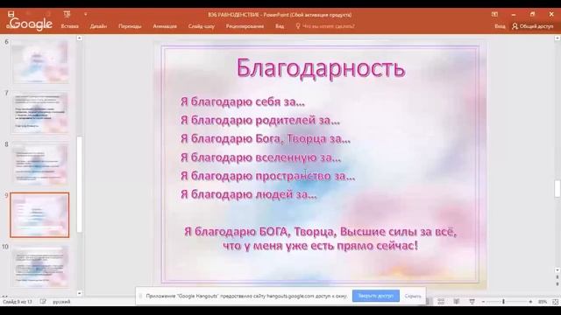The width and height of the screenshot is (561, 315).
Task: Click the main editor scrollbar thumb
Action: click(557, 189)
